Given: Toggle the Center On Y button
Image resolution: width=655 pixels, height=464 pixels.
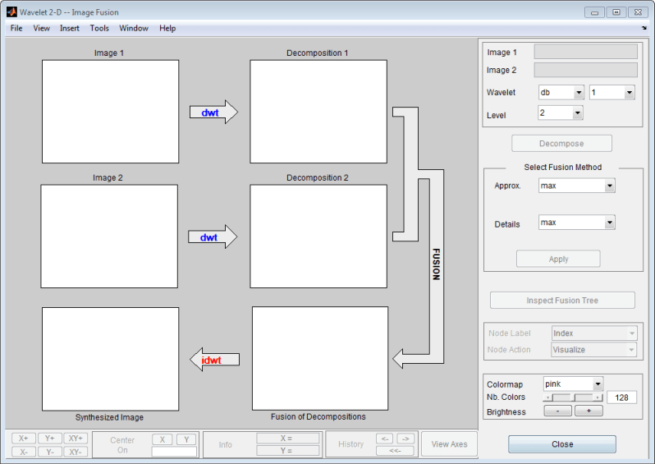Looking at the screenshot, I should point(186,439).
